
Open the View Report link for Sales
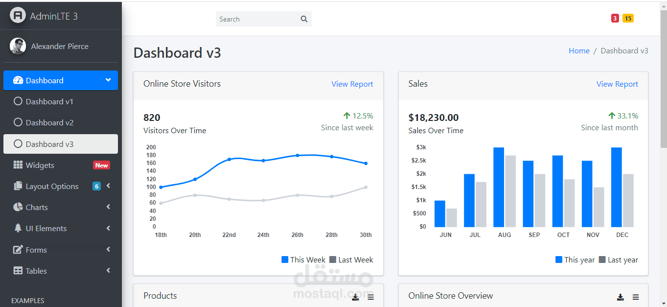(617, 84)
